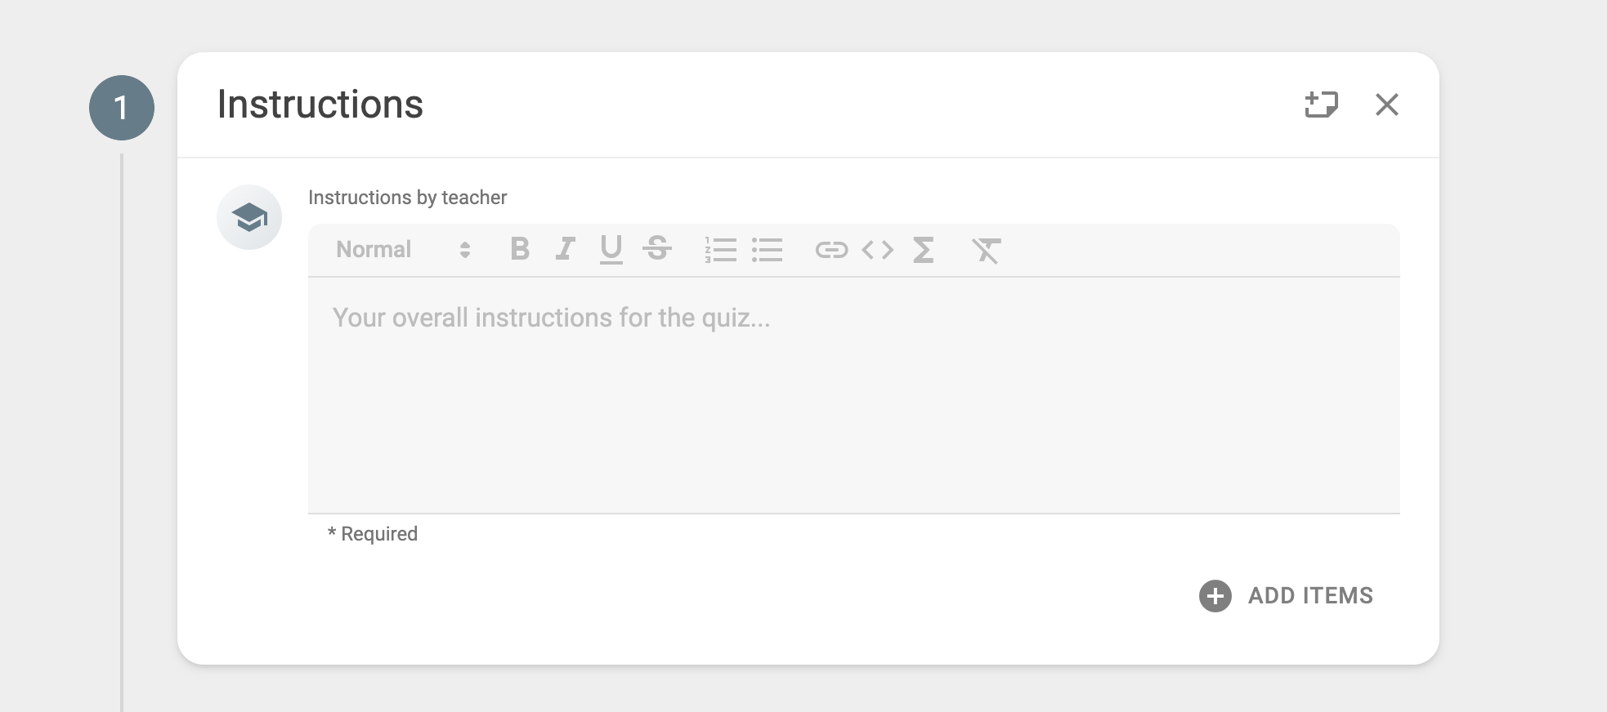The height and width of the screenshot is (712, 1607).
Task: Enable underline text formatting
Action: pyautogui.click(x=611, y=249)
